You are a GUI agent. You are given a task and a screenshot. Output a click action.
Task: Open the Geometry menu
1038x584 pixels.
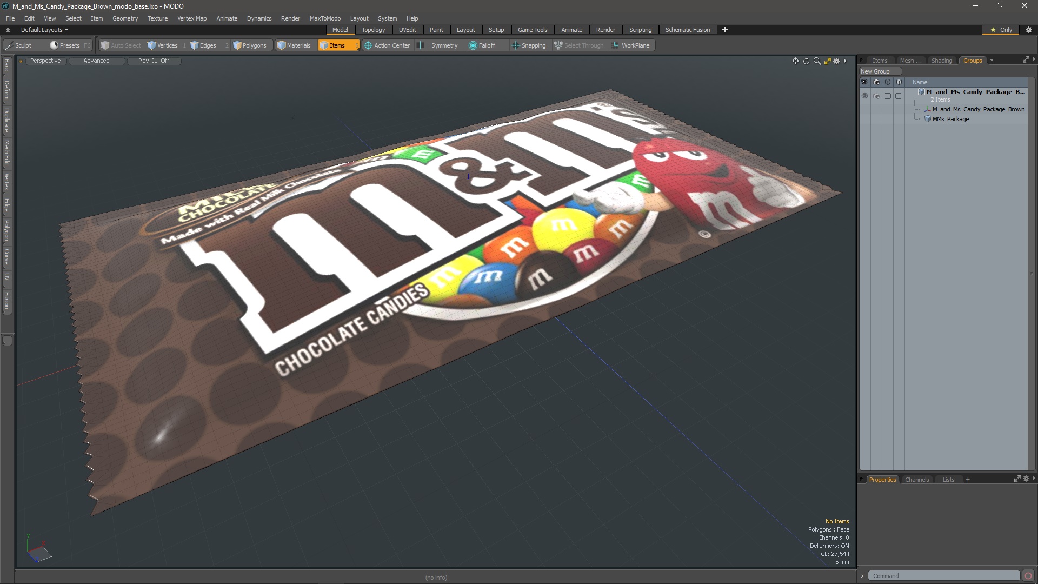click(x=125, y=18)
